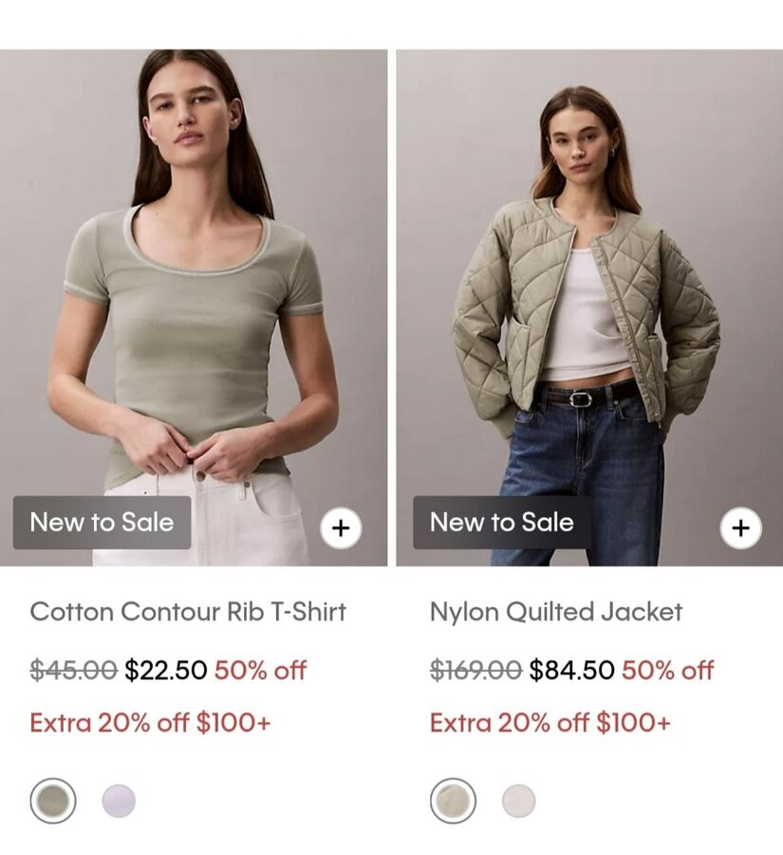Open Extra 20% off $100+ promo under T-shirt
Image resolution: width=783 pixels, height=855 pixels.
pos(150,723)
